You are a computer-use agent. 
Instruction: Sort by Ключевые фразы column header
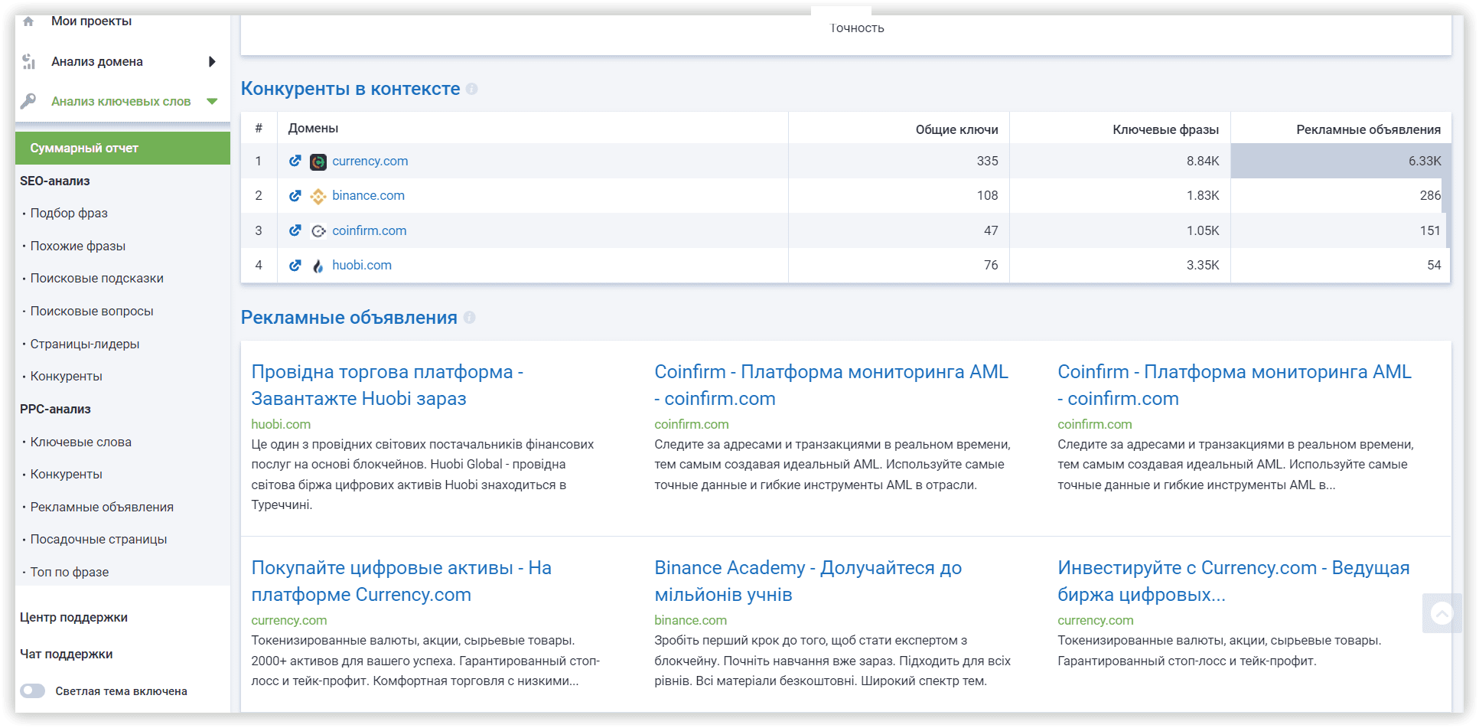(x=1166, y=129)
